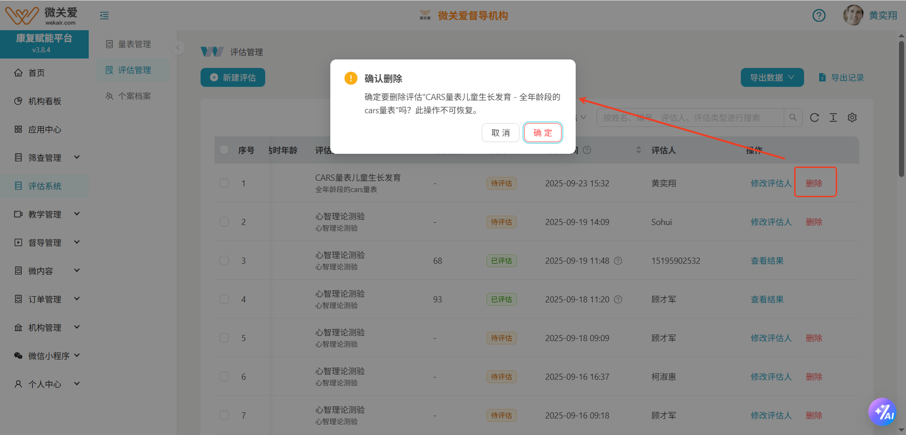The image size is (906, 435).
Task: Open the AI assistant floating button
Action: pyautogui.click(x=883, y=411)
